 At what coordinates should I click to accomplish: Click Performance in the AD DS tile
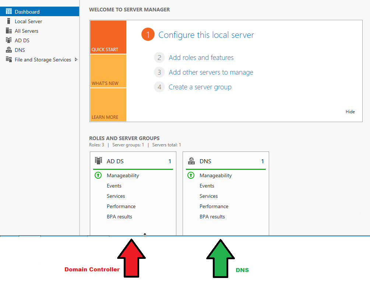(x=121, y=206)
